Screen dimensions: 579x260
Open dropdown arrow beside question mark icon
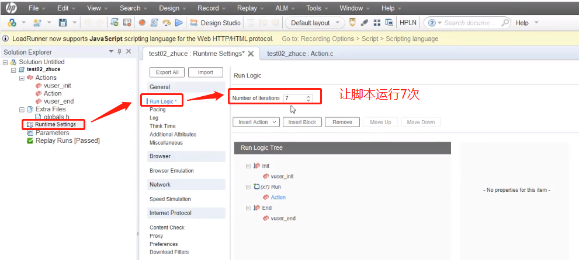[x=439, y=23]
